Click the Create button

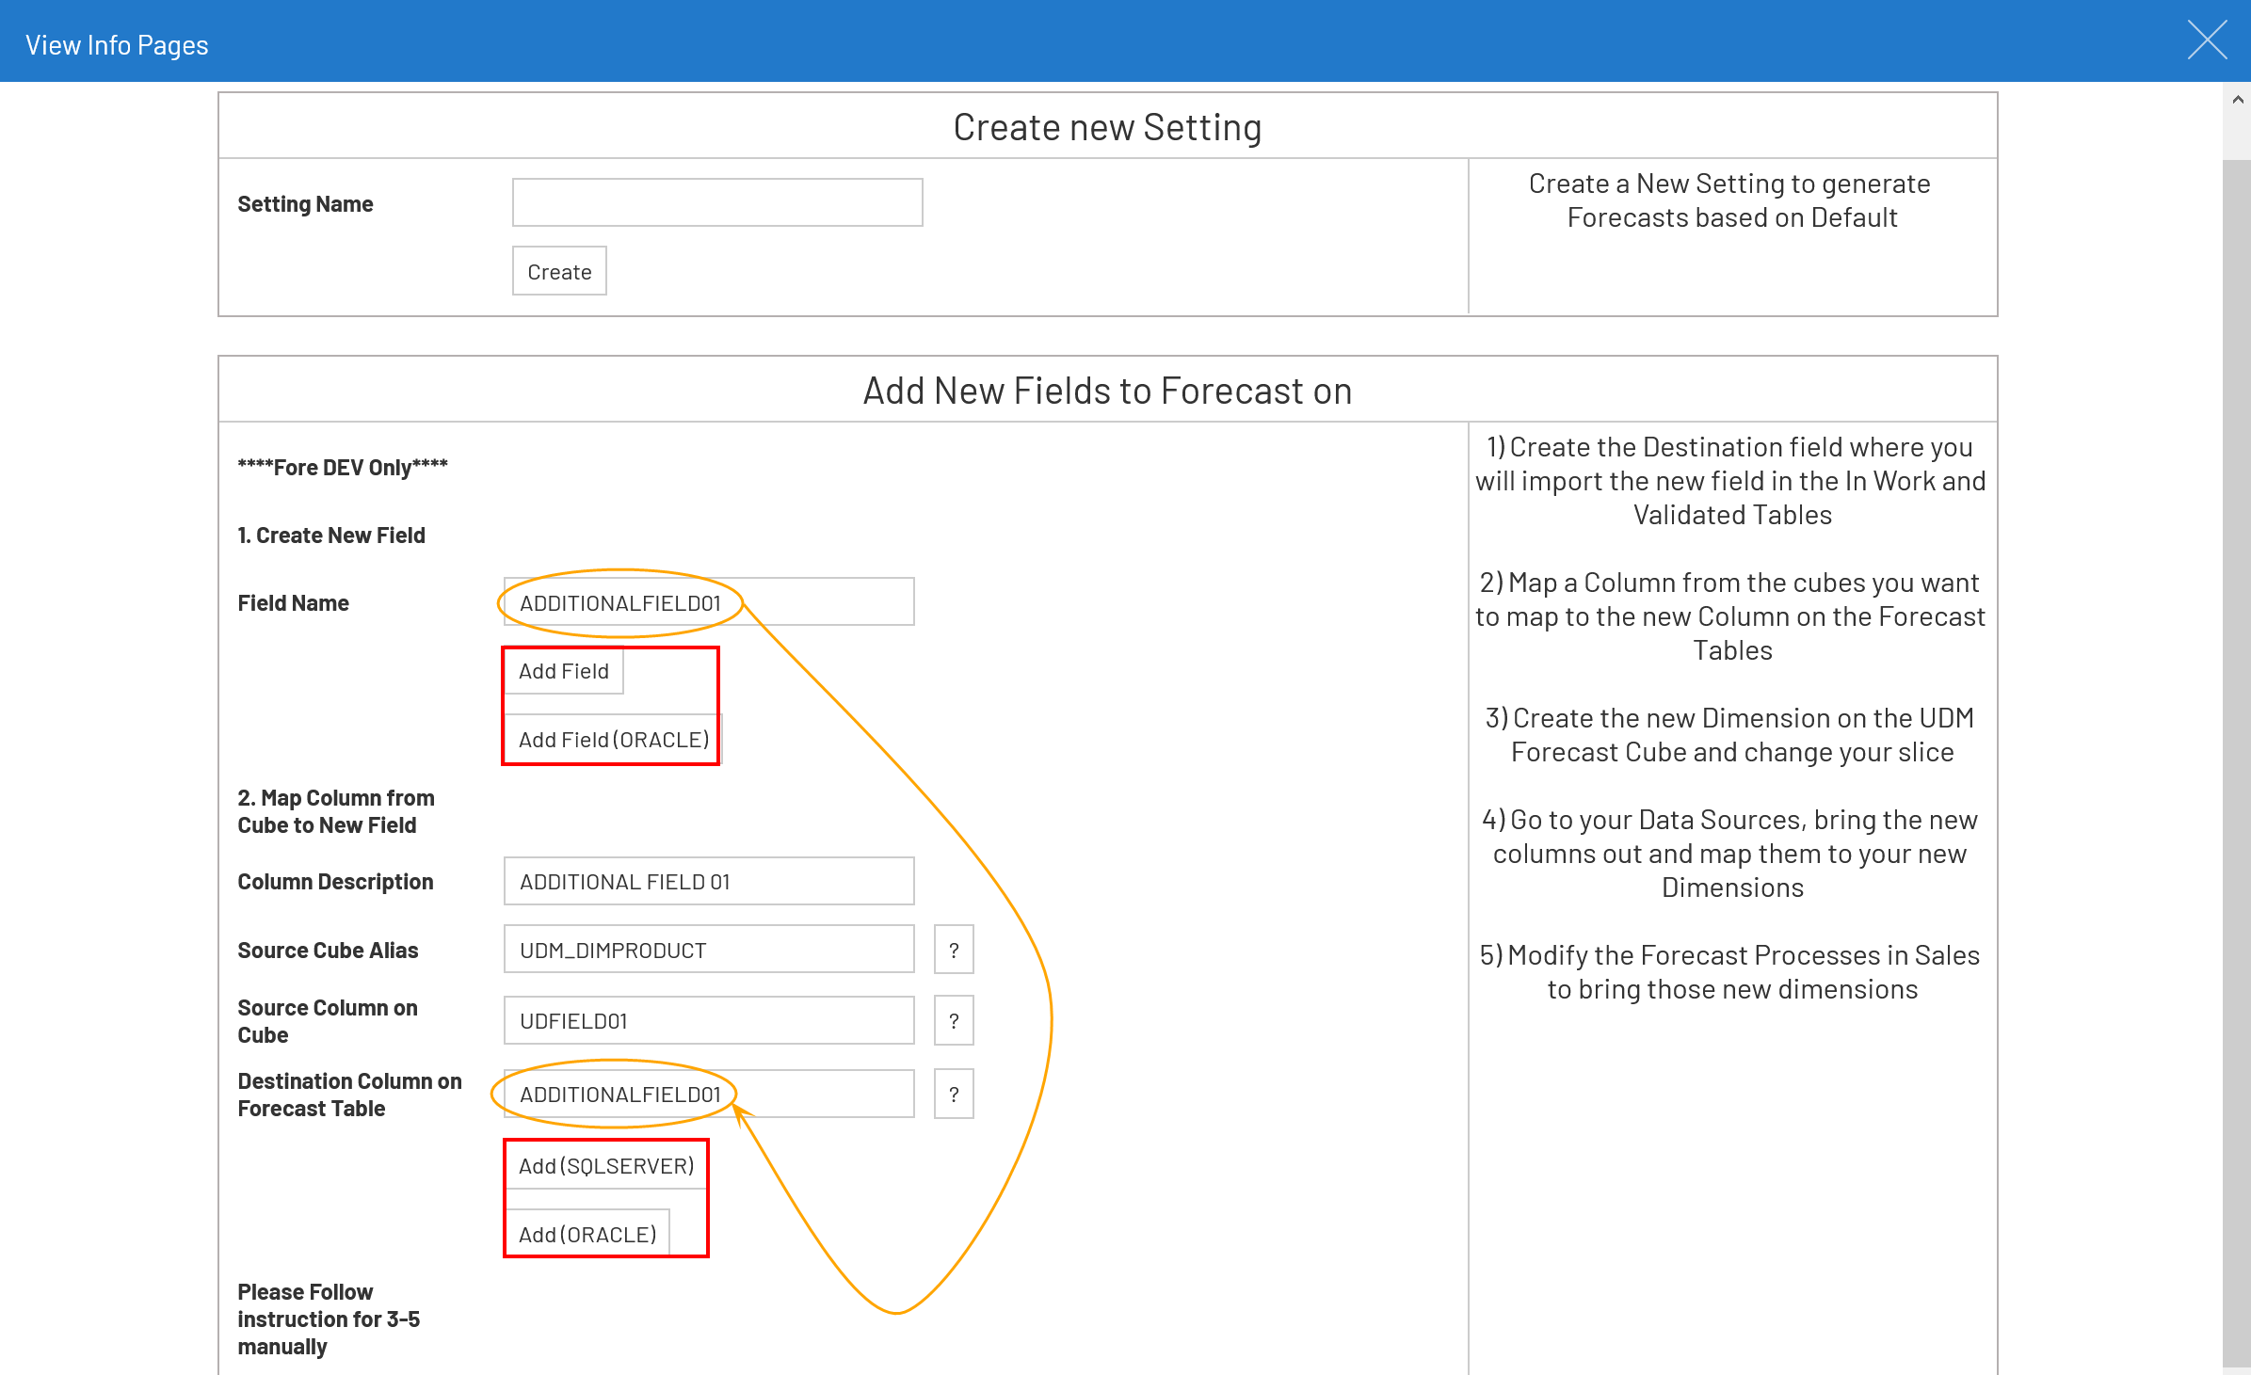(x=559, y=272)
